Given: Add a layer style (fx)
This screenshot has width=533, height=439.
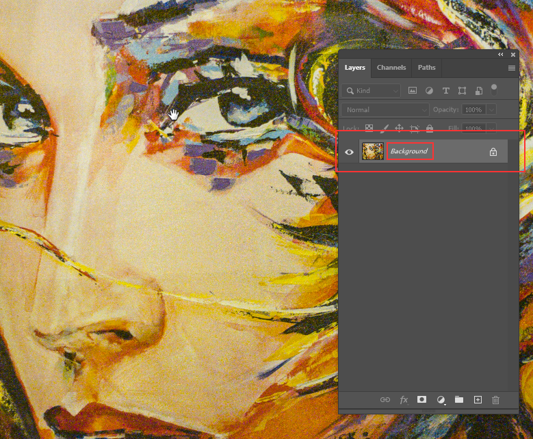Looking at the screenshot, I should coord(404,399).
